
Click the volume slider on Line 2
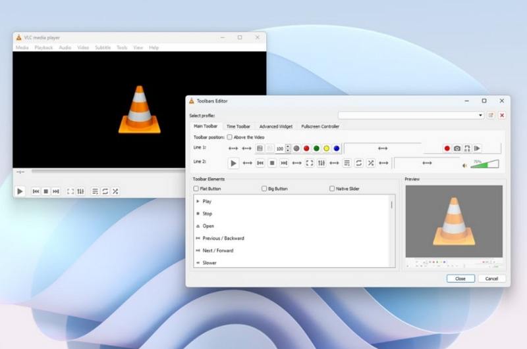[x=485, y=164]
